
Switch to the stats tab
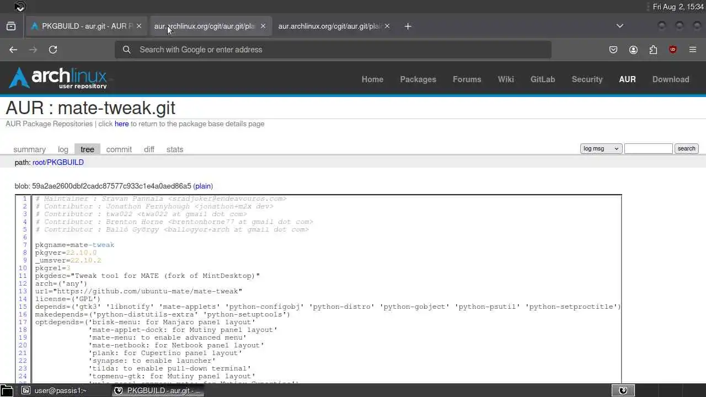(175, 149)
